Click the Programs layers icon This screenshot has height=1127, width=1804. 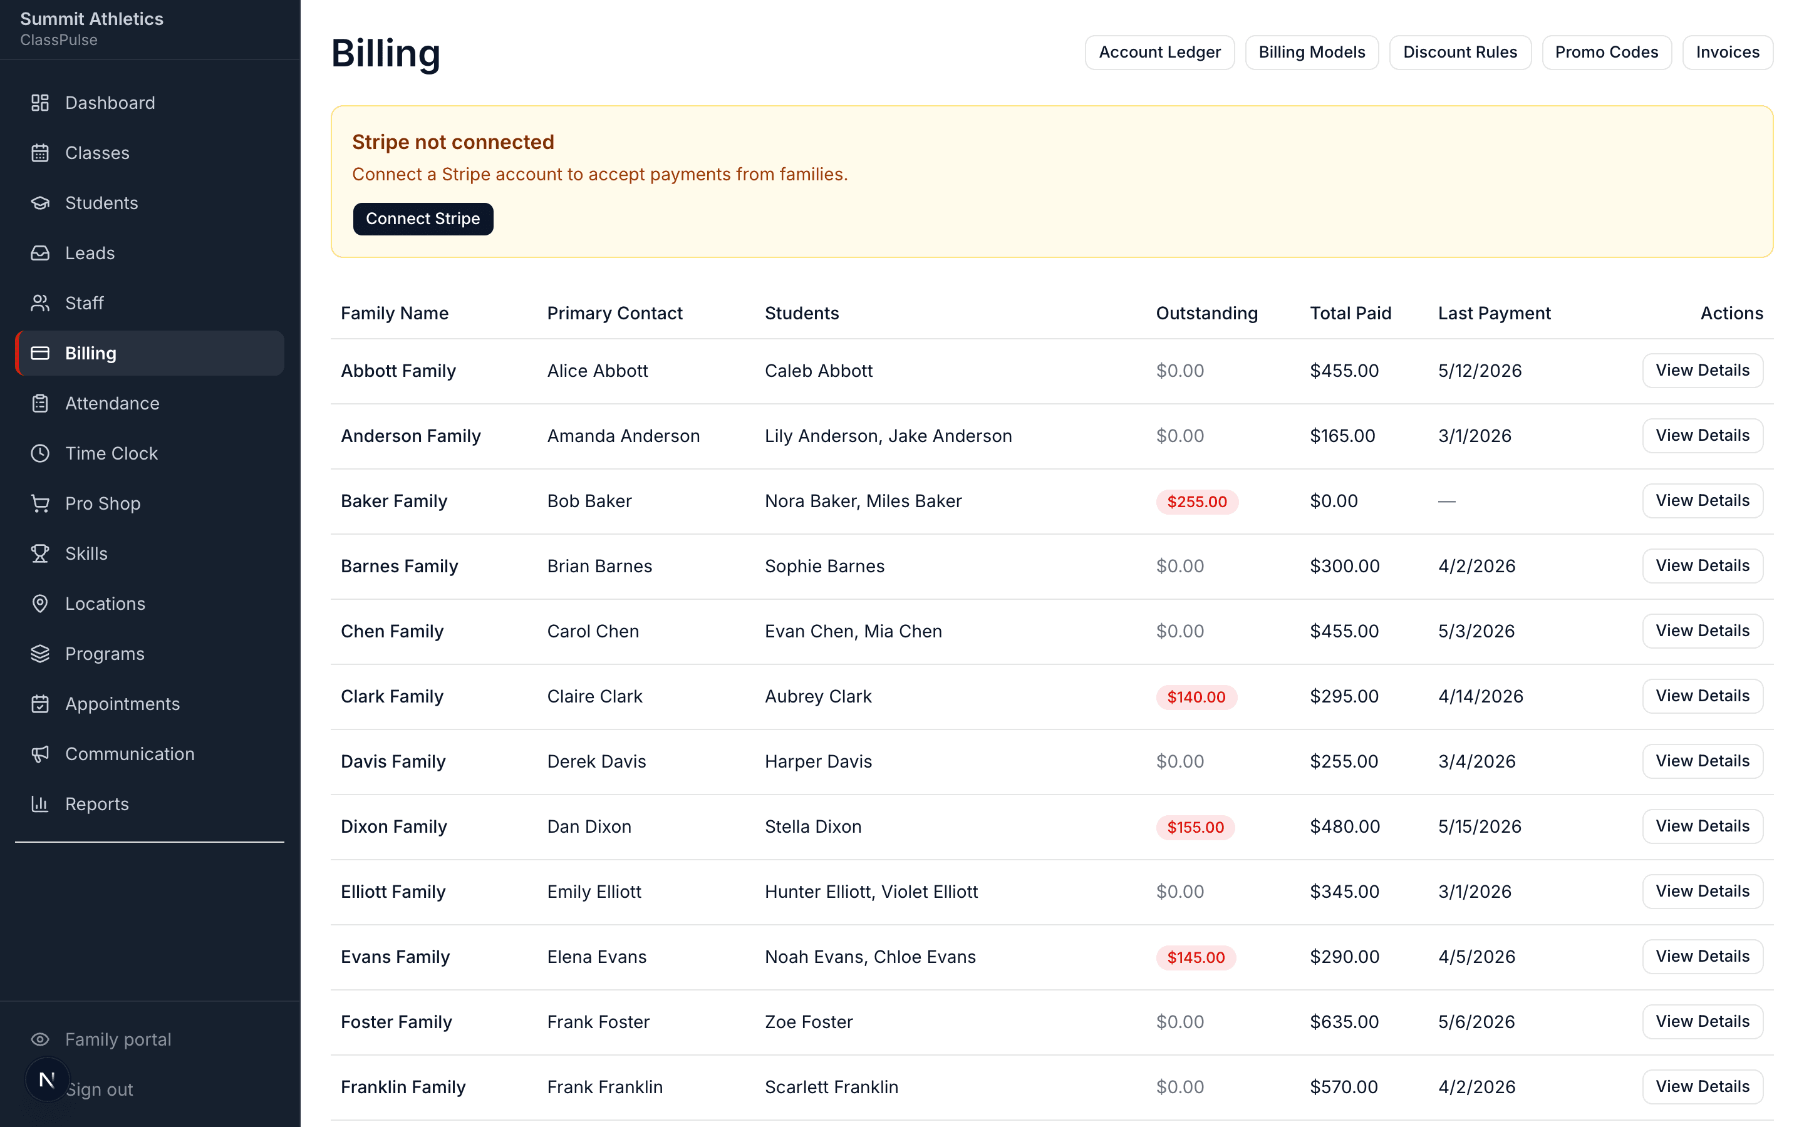[x=40, y=654]
